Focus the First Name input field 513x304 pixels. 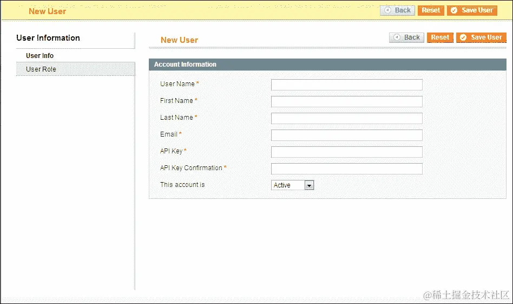tap(347, 101)
